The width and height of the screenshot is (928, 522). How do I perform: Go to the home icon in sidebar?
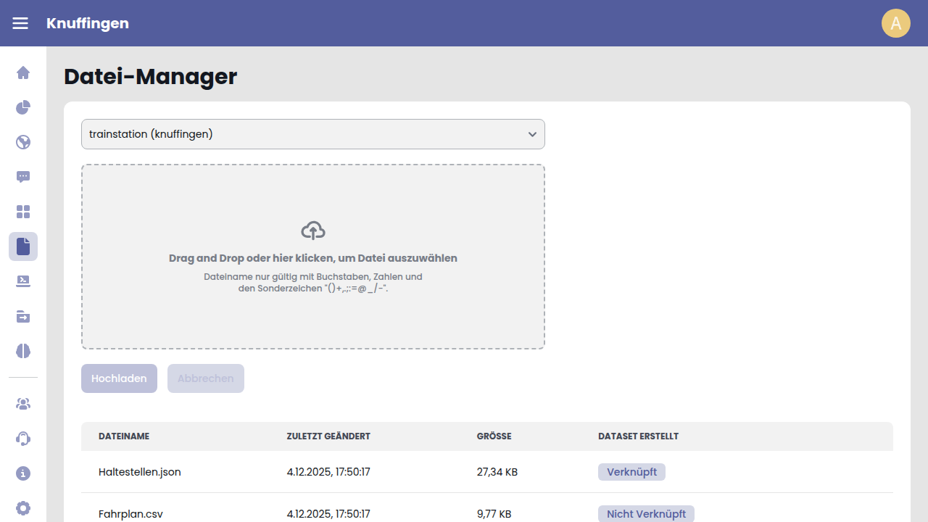[x=23, y=72]
